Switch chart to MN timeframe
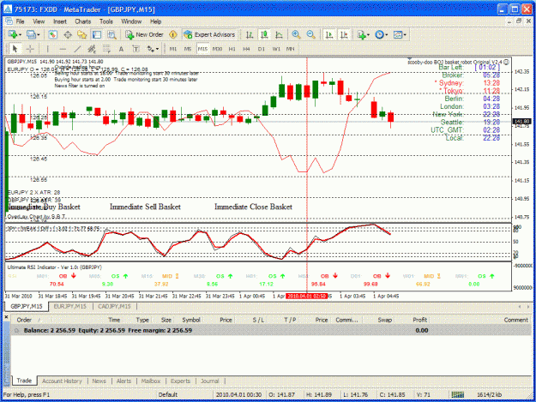Image resolution: width=536 pixels, height=402 pixels. [x=290, y=49]
